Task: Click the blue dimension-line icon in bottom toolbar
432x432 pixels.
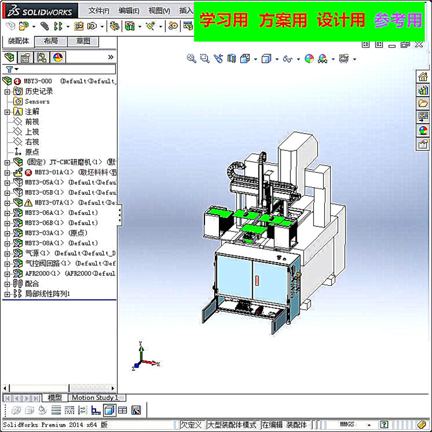Action: tap(96, 410)
